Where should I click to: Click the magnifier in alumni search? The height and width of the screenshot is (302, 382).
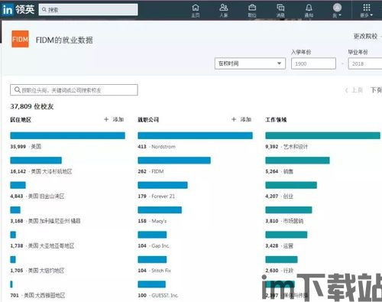tap(18, 89)
